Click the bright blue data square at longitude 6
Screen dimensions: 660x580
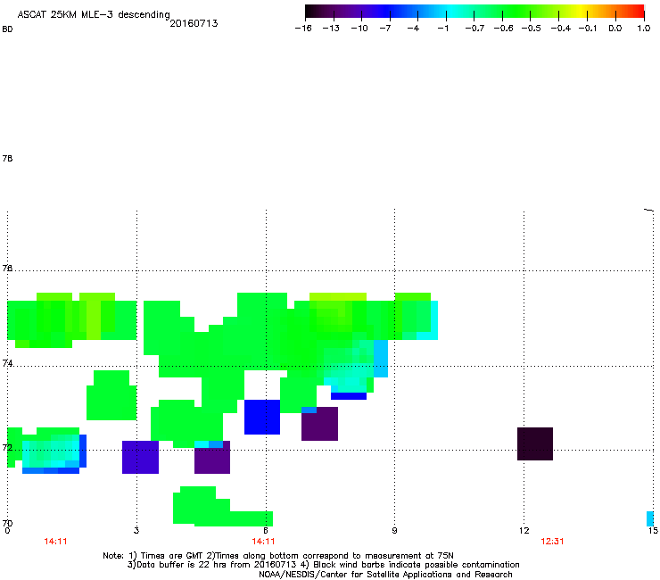click(x=262, y=417)
